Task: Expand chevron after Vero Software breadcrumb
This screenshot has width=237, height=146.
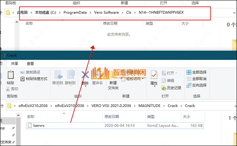Action: tap(122, 13)
